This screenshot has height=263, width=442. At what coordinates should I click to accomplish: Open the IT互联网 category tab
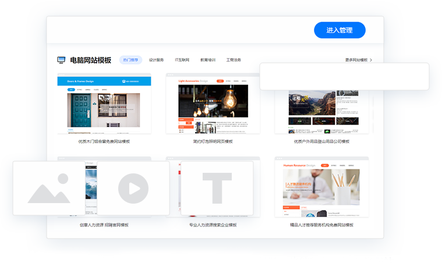[182, 60]
